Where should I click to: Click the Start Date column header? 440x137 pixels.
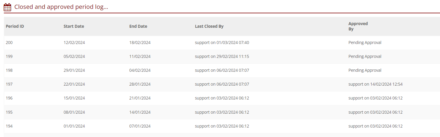[74, 26]
